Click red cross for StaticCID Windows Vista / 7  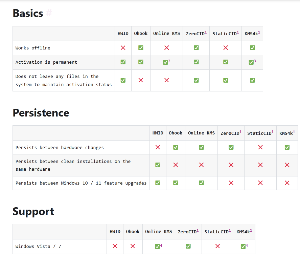coord(217,246)
